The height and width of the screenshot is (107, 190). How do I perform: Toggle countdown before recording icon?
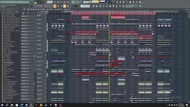61,2
